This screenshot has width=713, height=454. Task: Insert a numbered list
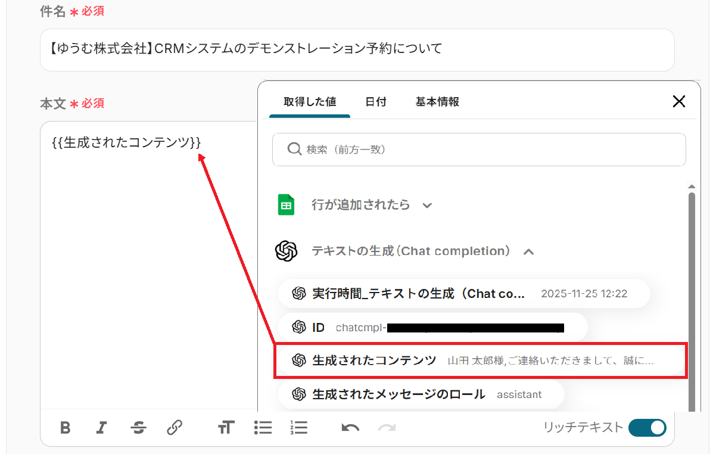coord(298,428)
